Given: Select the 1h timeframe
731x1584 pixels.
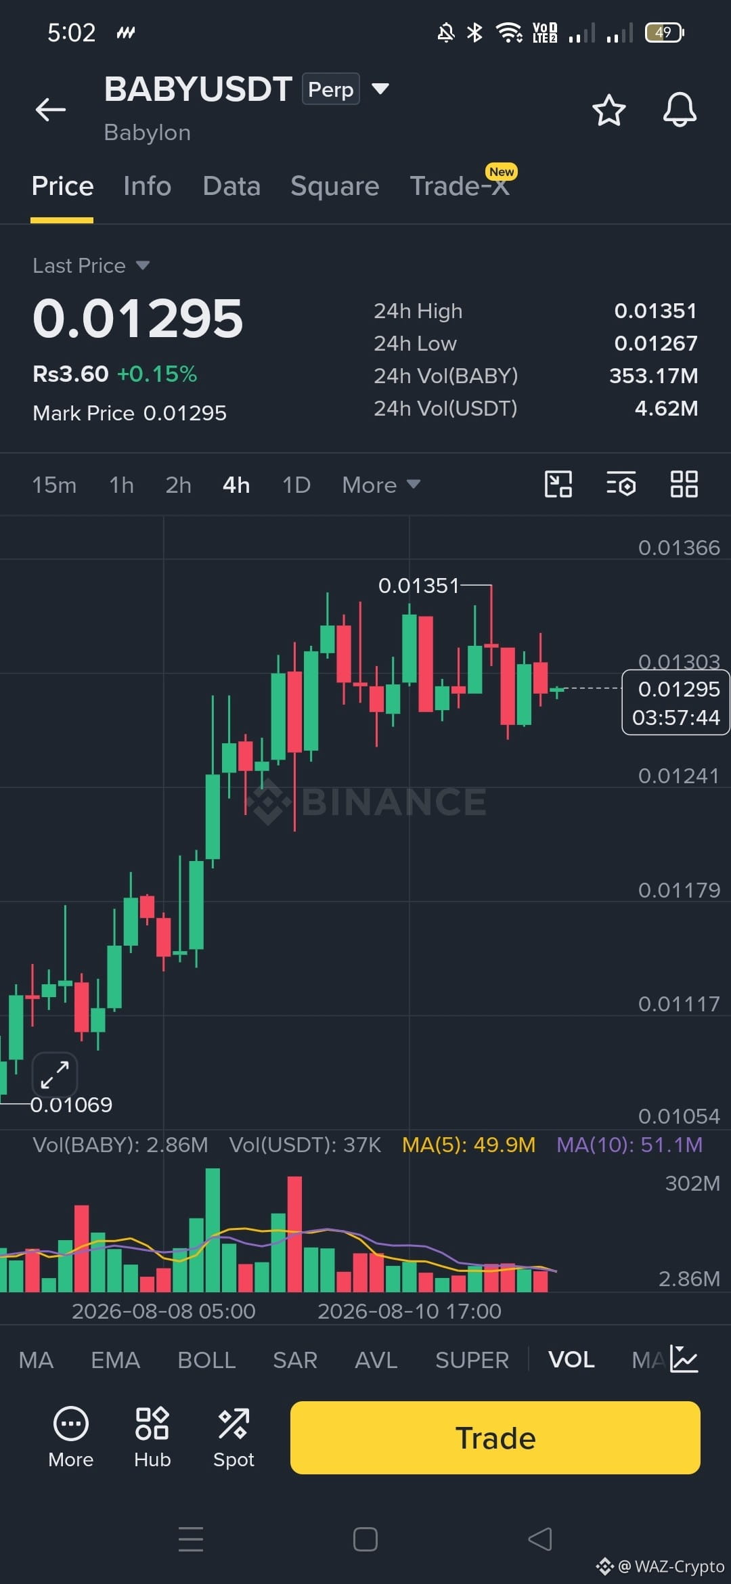Looking at the screenshot, I should 122,485.
